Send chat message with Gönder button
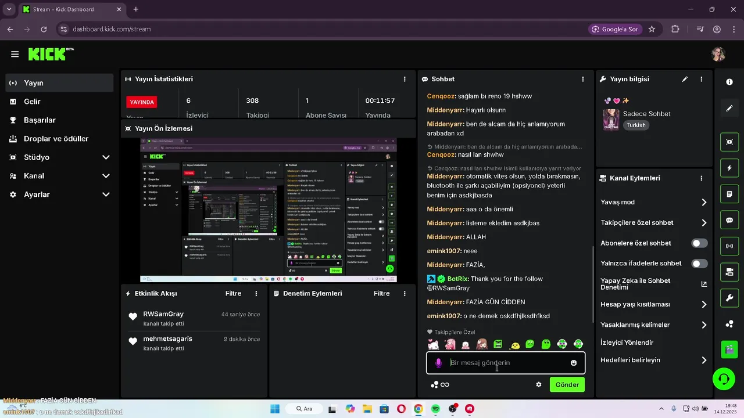Screen dimensions: 744x418 567,385
